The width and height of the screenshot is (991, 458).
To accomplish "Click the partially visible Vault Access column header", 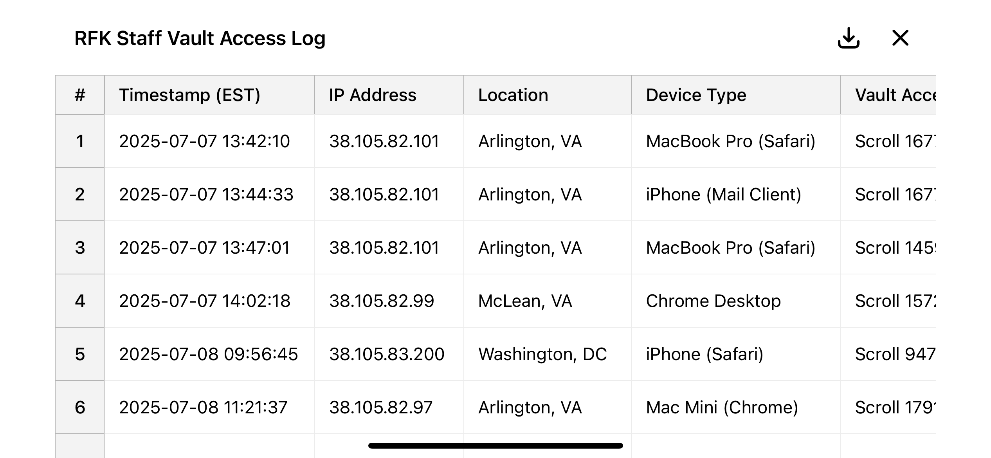I will pos(888,95).
